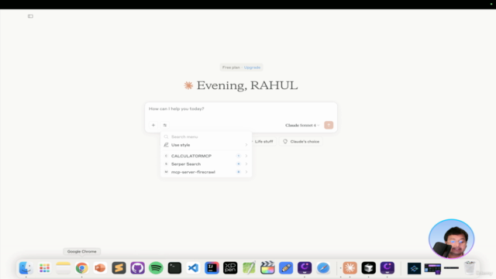Image resolution: width=496 pixels, height=279 pixels.
Task: Open PowerPoint from the dock
Action: (100, 268)
